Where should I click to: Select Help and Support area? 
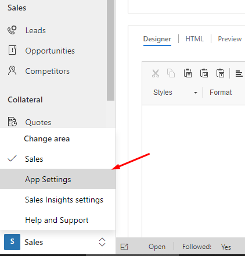[57, 220]
